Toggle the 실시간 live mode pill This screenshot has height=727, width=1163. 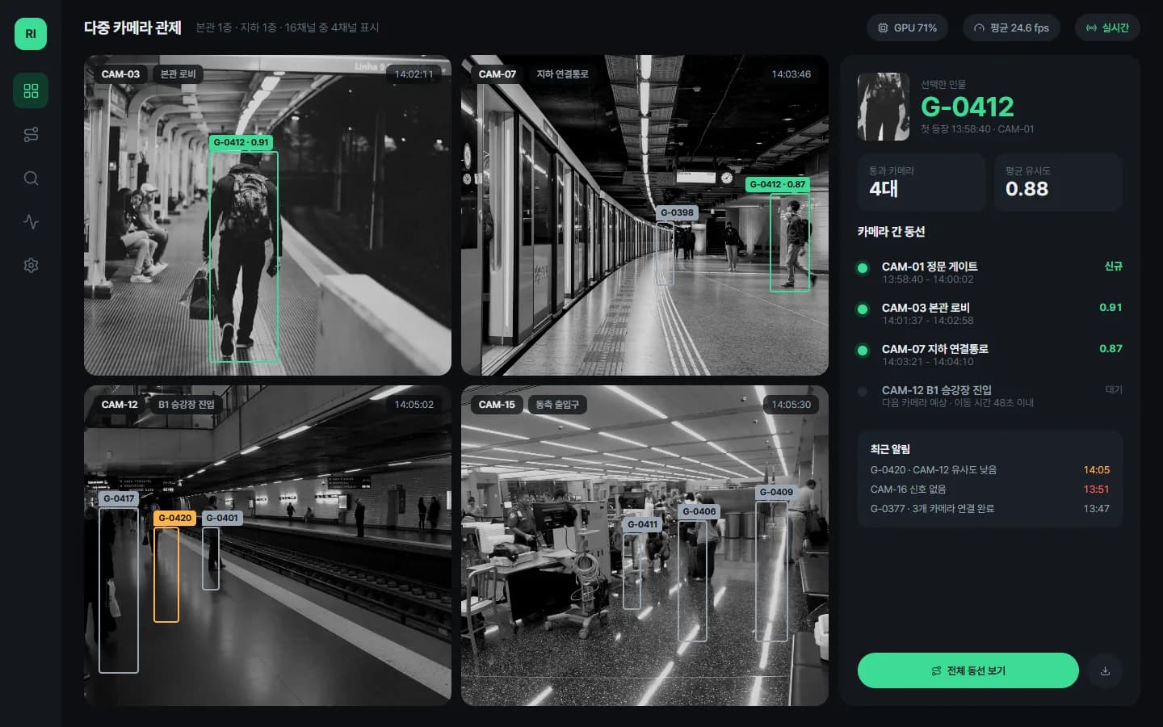click(x=1107, y=27)
